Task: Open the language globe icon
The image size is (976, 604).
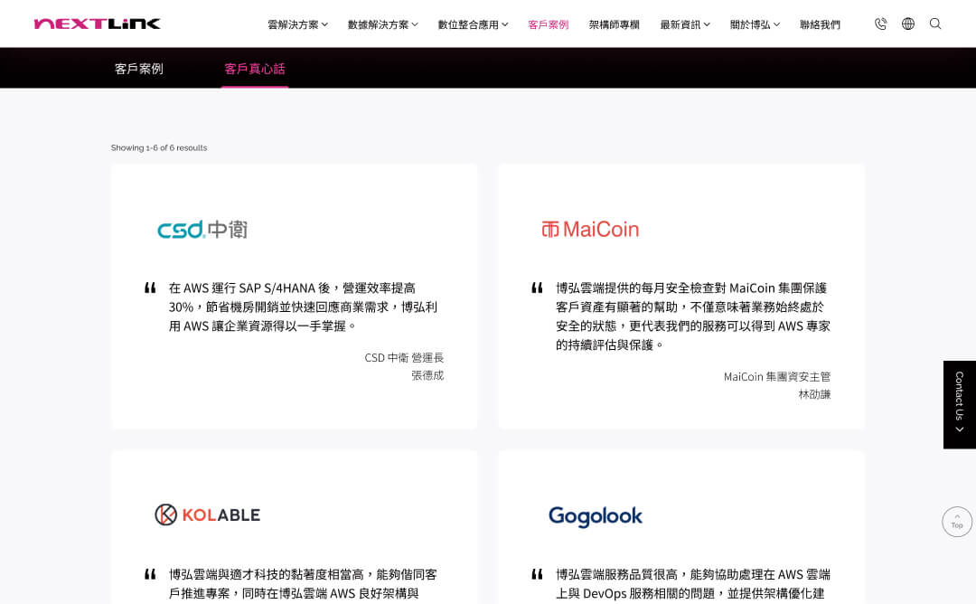Action: click(908, 24)
